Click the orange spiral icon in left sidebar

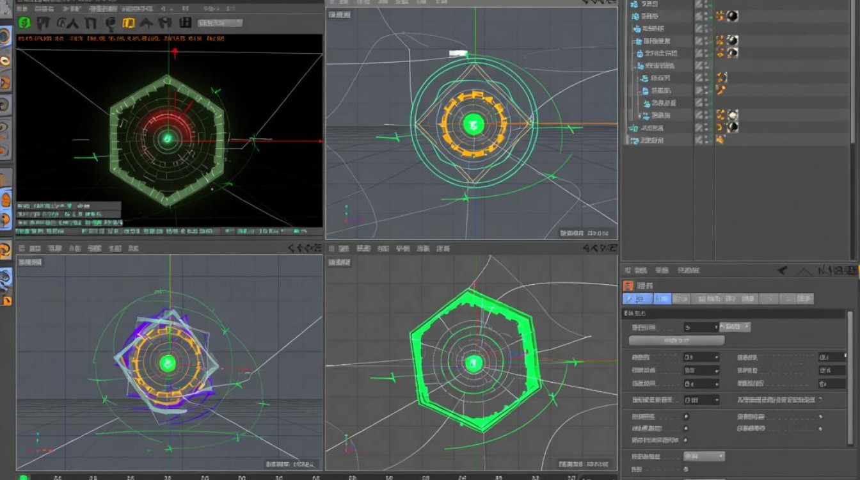[x=5, y=250]
